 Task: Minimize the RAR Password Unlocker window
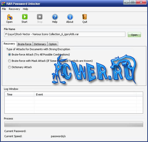pyautogui.click(x=127, y=2)
